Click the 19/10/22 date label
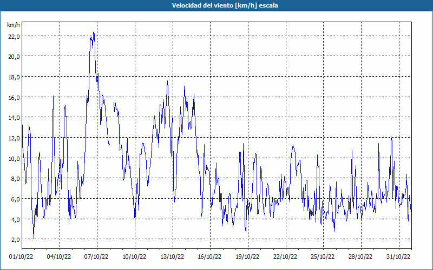The height and width of the screenshot is (270, 433). click(247, 257)
